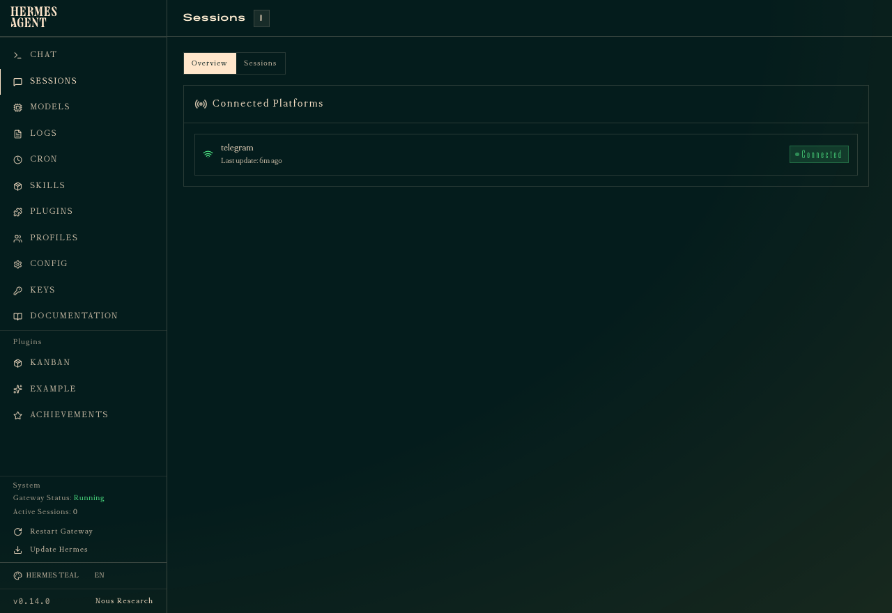Open Keys using the key icon
Viewport: 892px width, 613px height.
coord(17,290)
